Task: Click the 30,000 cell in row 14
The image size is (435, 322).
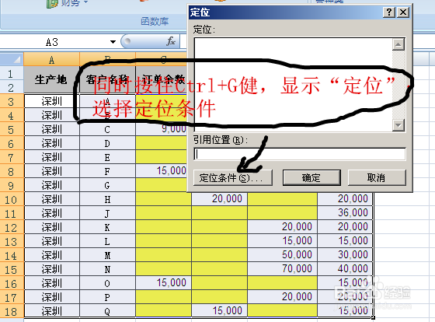Action: coord(345,255)
